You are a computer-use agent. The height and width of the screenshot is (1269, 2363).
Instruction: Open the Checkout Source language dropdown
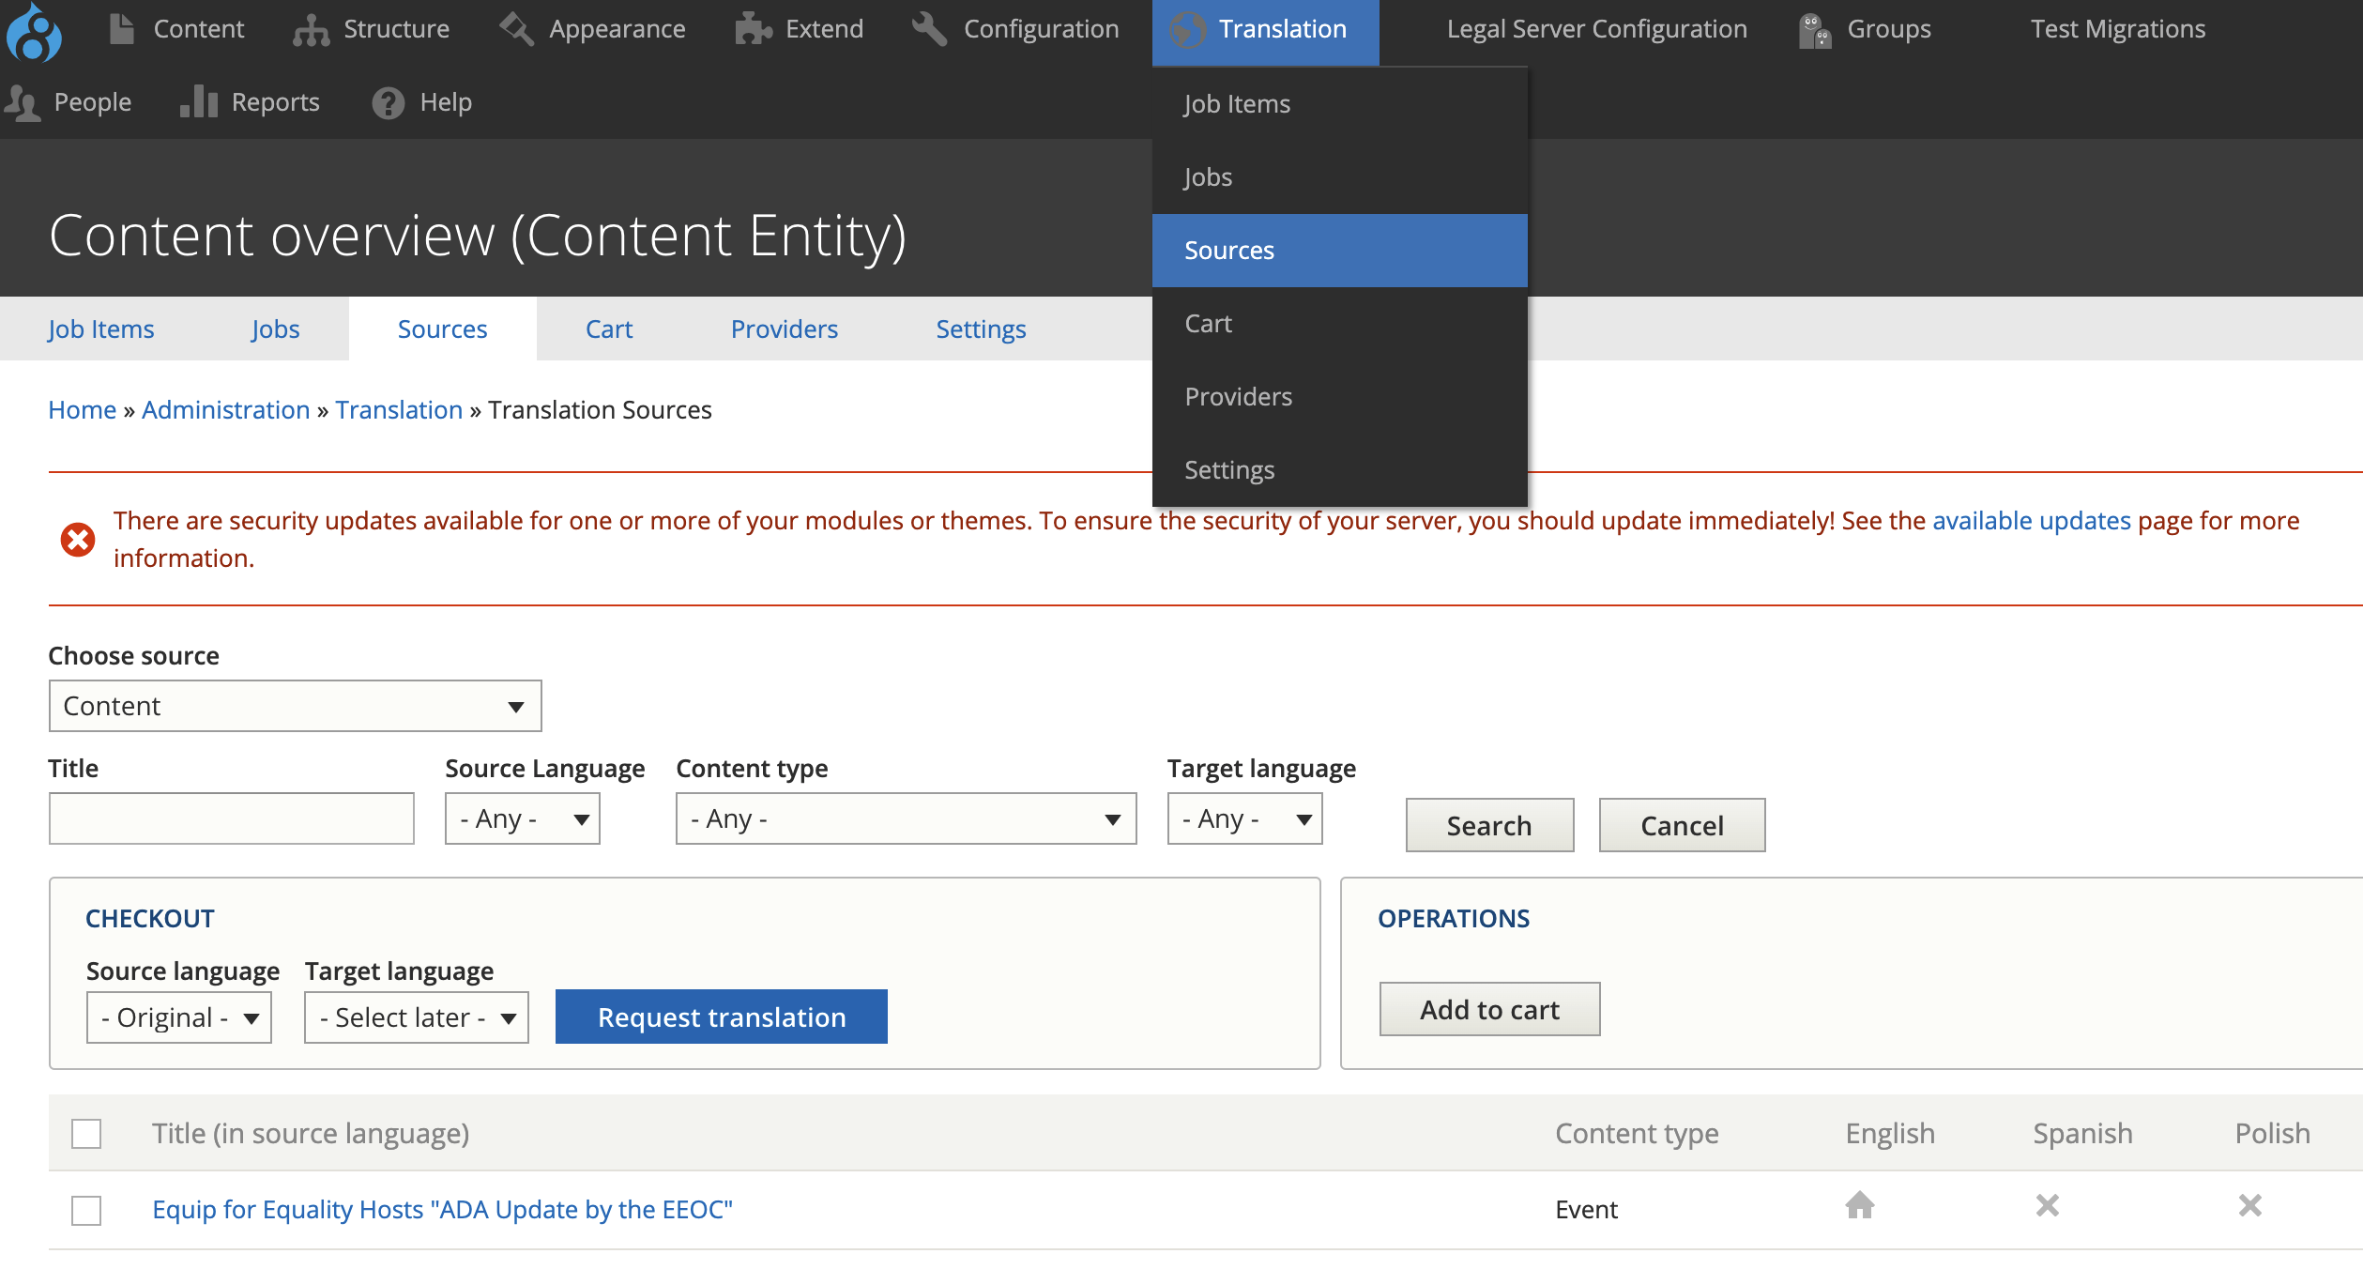click(178, 1017)
